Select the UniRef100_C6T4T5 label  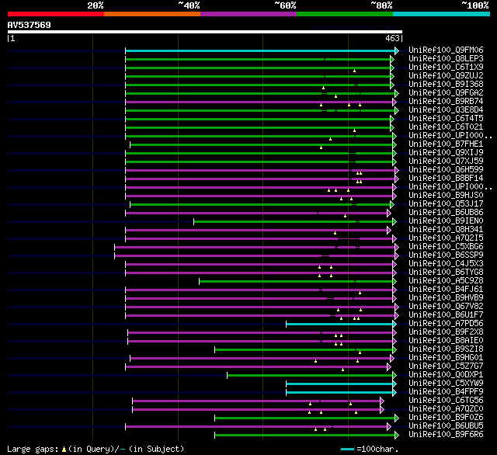[446, 119]
